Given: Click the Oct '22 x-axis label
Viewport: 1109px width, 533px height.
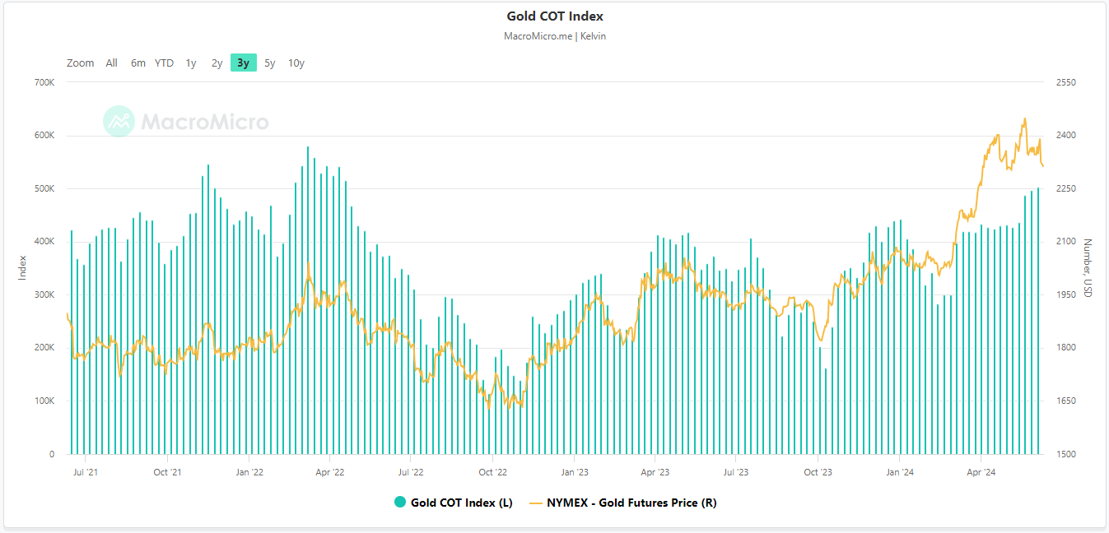Looking at the screenshot, I should pyautogui.click(x=492, y=472).
